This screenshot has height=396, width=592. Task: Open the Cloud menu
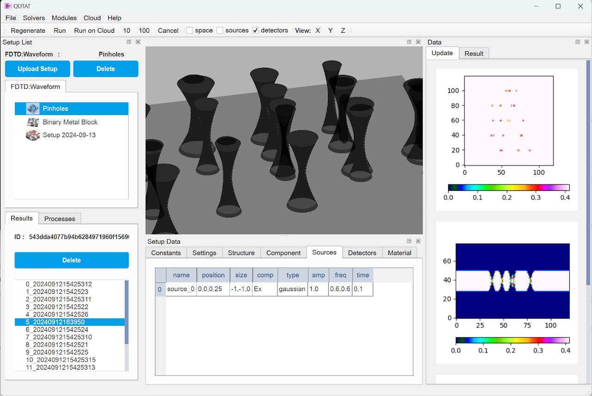click(92, 18)
